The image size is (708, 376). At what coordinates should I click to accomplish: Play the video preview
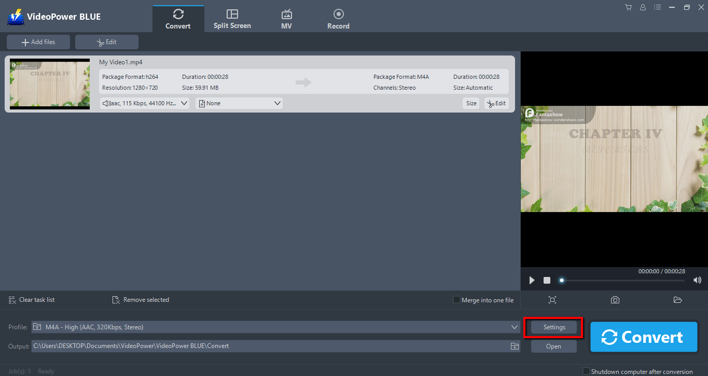coord(532,280)
